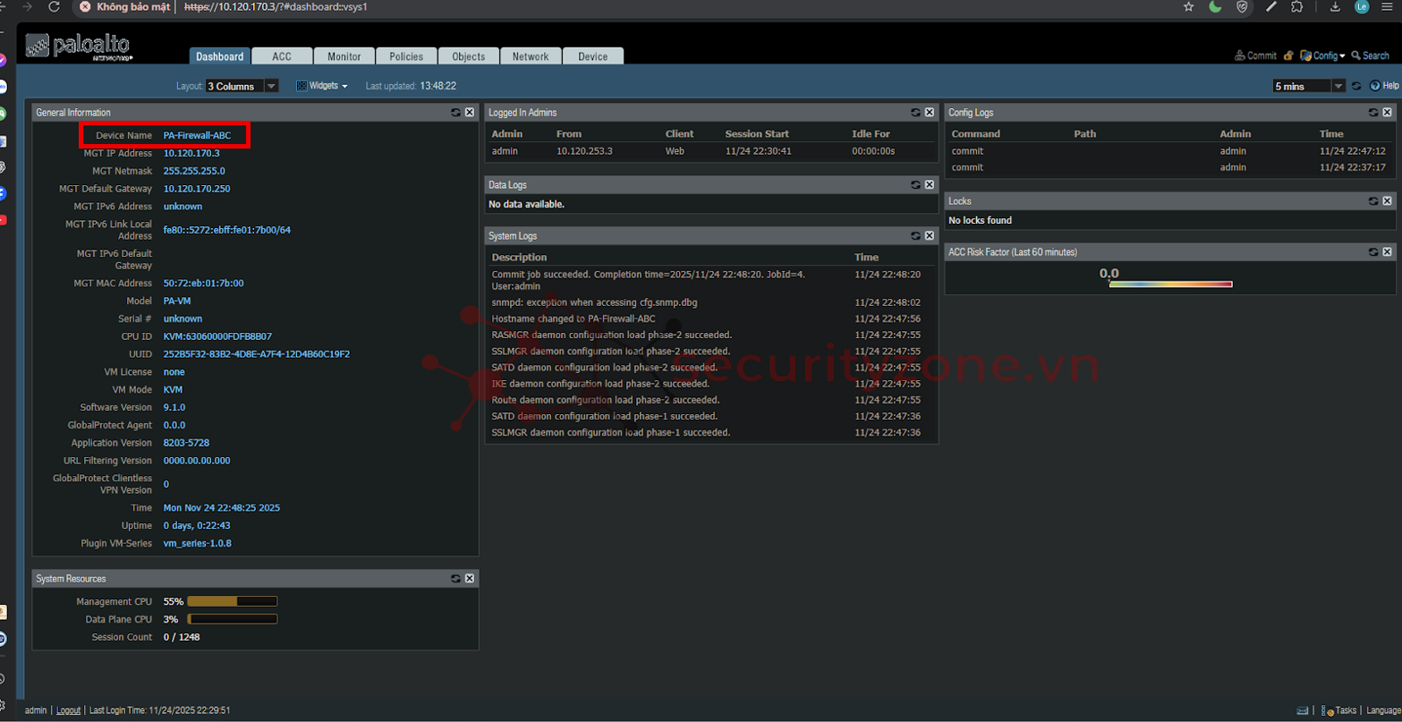Refresh the General Information widget
The image size is (1402, 722).
[x=455, y=113]
